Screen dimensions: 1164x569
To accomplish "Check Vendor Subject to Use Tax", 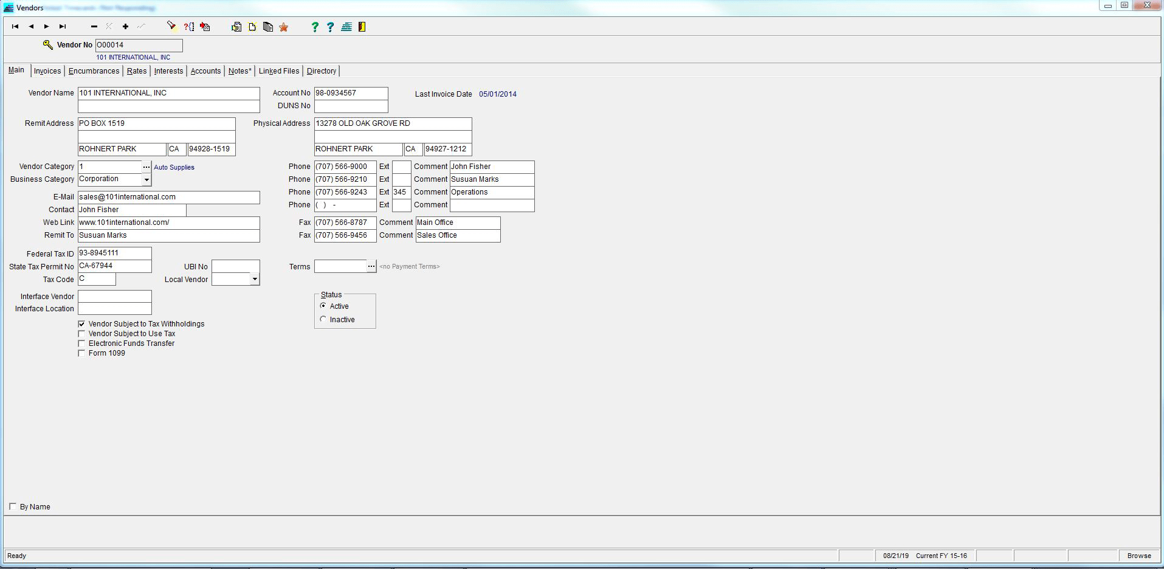I will click(81, 334).
